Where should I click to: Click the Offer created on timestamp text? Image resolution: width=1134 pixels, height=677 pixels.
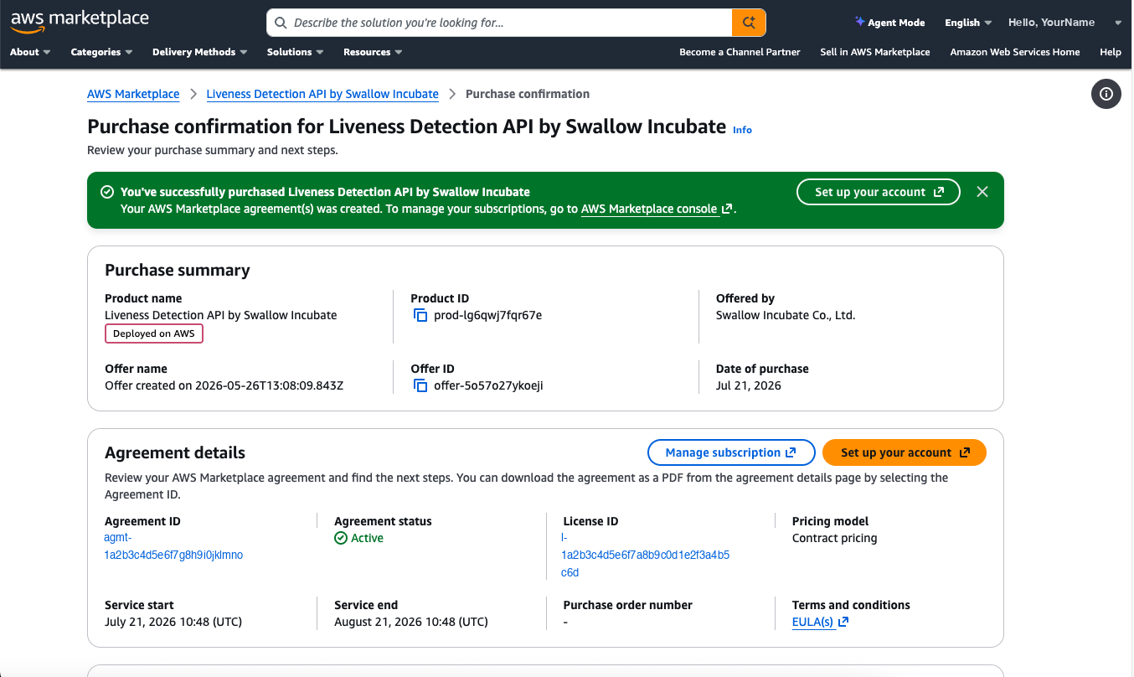tap(224, 385)
